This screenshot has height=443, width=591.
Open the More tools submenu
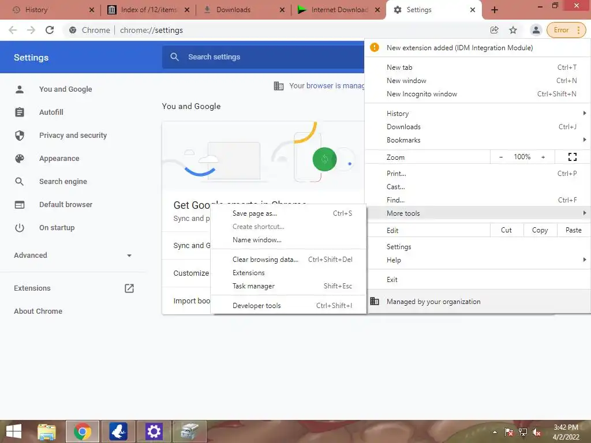point(477,213)
